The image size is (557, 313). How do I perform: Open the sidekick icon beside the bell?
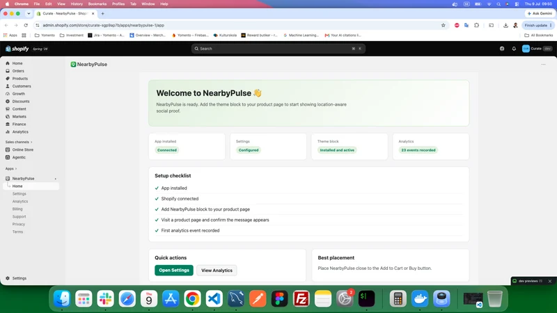pyautogui.click(x=502, y=49)
